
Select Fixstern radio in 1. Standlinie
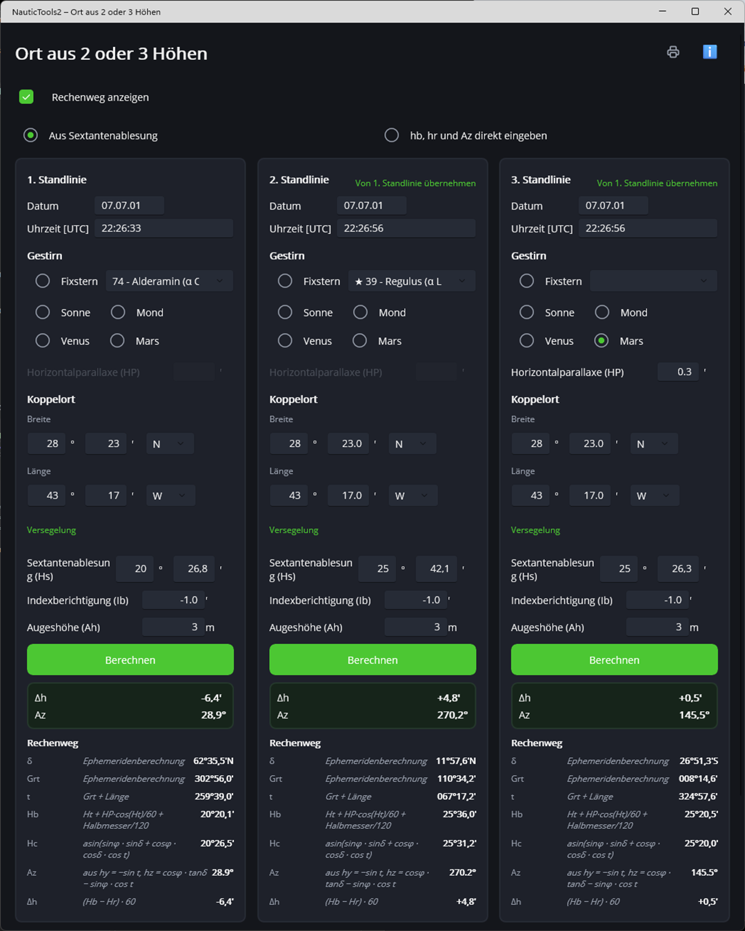tap(43, 281)
